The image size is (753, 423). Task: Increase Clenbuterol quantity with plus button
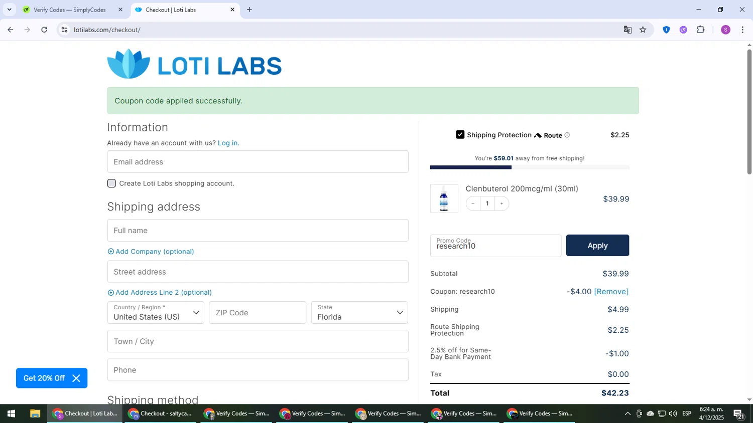pyautogui.click(x=501, y=203)
